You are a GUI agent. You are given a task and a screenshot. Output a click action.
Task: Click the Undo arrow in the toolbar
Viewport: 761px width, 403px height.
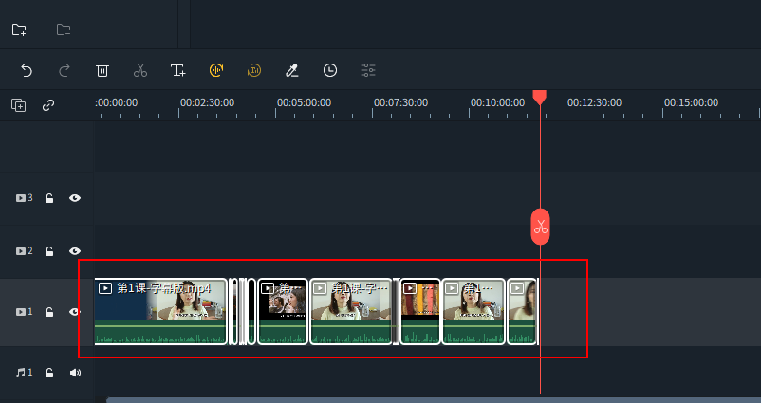pos(27,70)
